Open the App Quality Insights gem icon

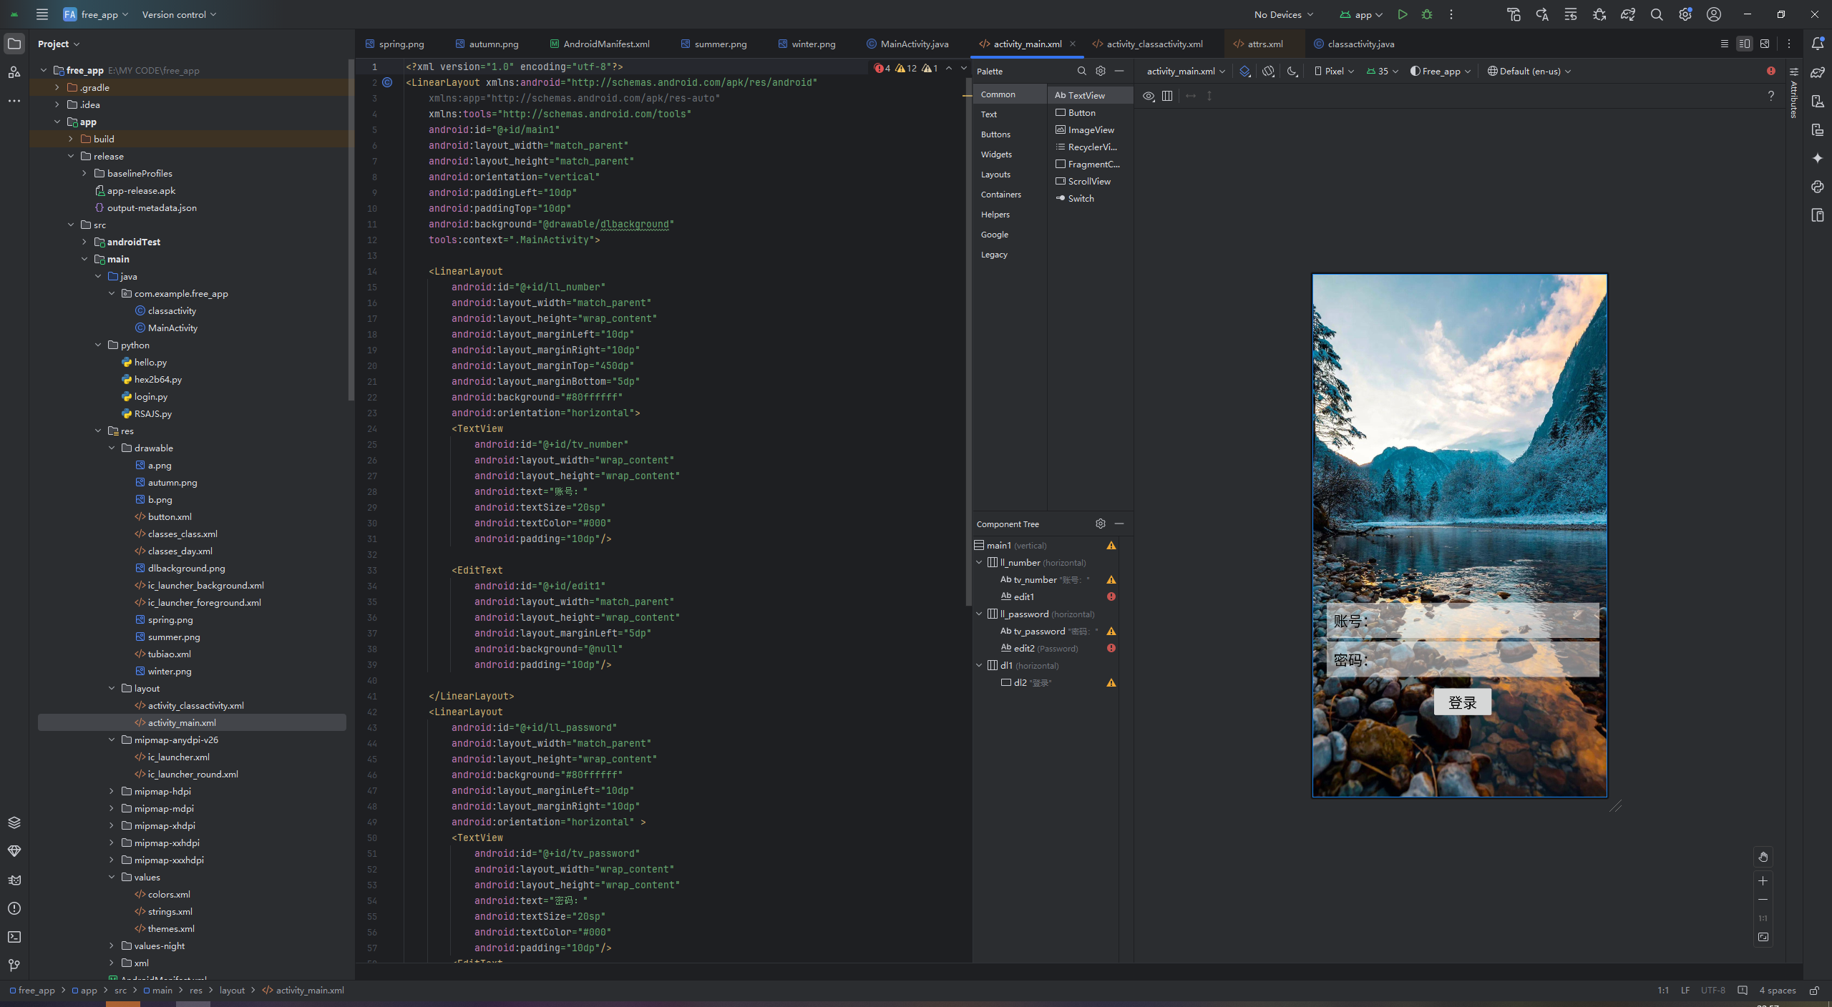pyautogui.click(x=14, y=851)
